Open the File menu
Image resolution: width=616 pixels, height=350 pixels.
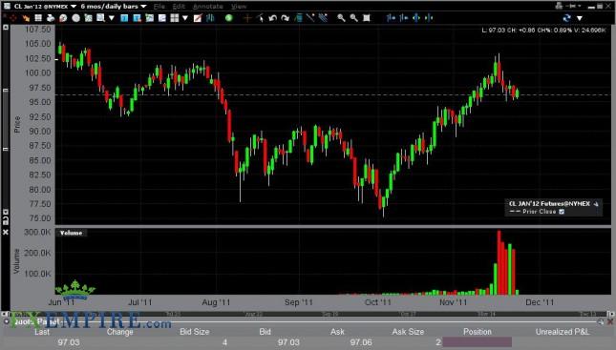tap(159, 7)
